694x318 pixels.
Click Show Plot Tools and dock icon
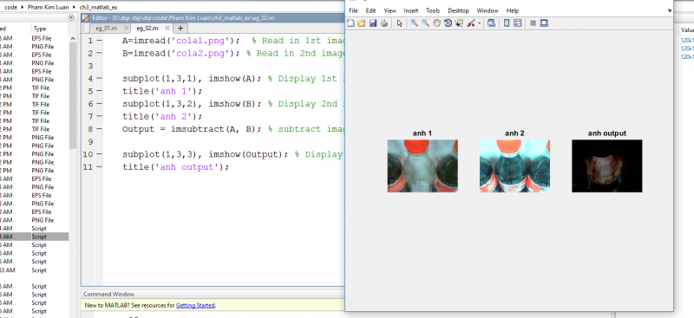point(544,23)
